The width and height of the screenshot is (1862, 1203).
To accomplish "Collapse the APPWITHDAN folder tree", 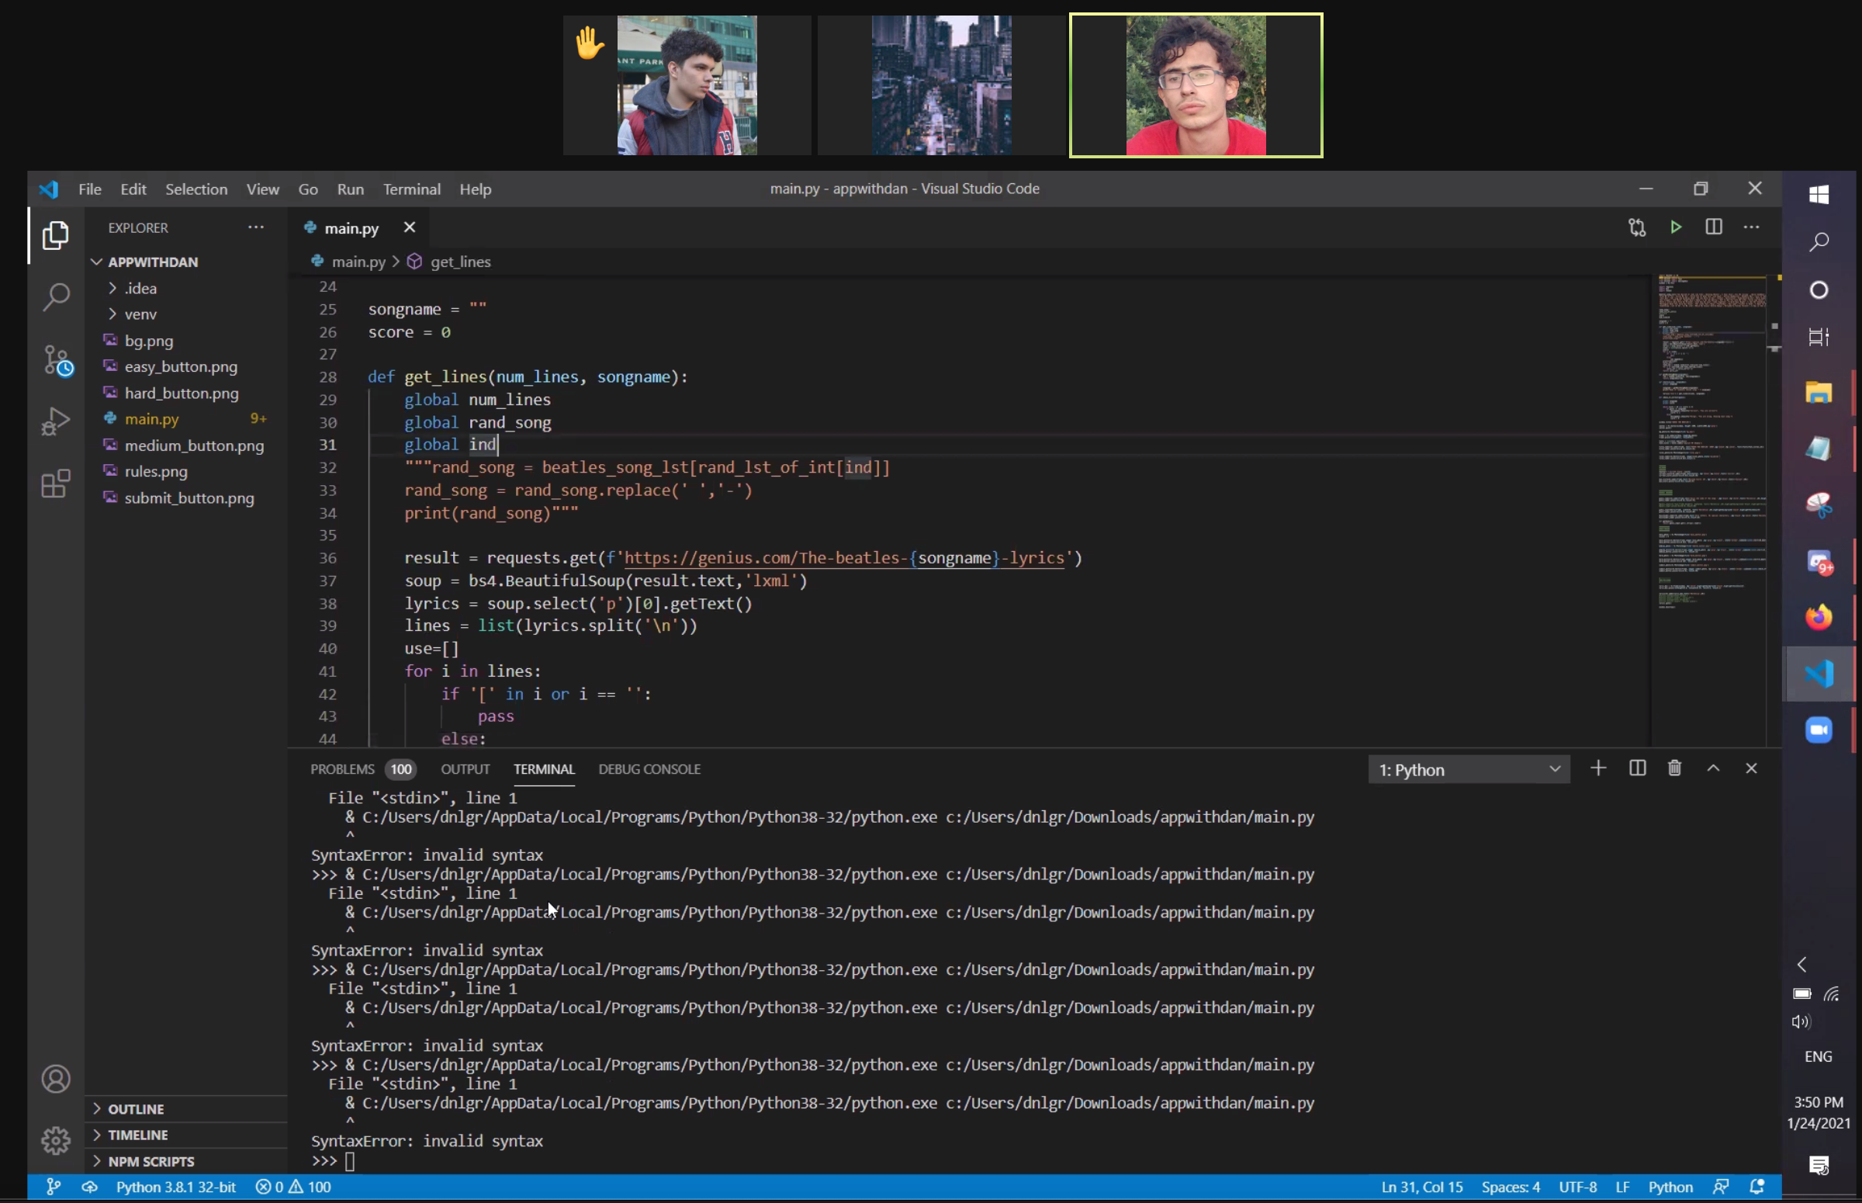I will 152,262.
